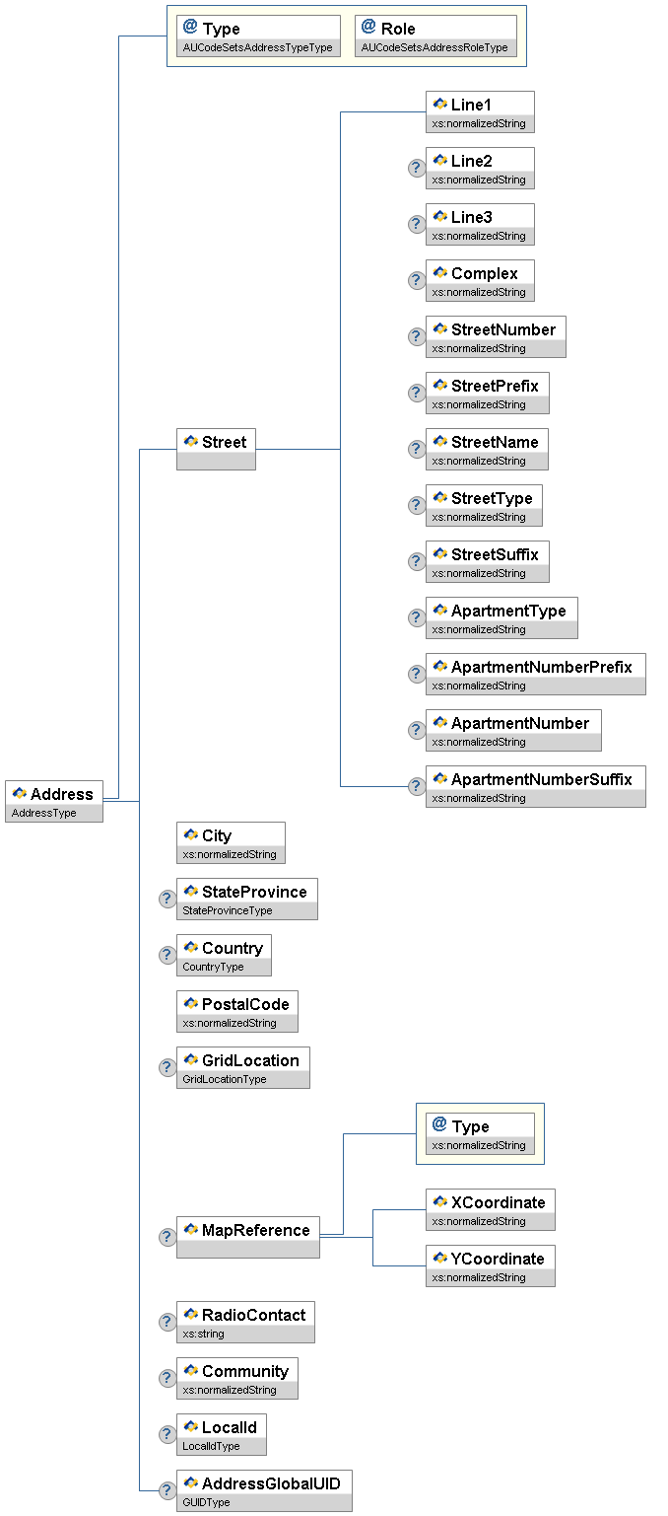668x1516 pixels.
Task: Click the question mark icon beside MapReference
Action: click(x=167, y=1237)
